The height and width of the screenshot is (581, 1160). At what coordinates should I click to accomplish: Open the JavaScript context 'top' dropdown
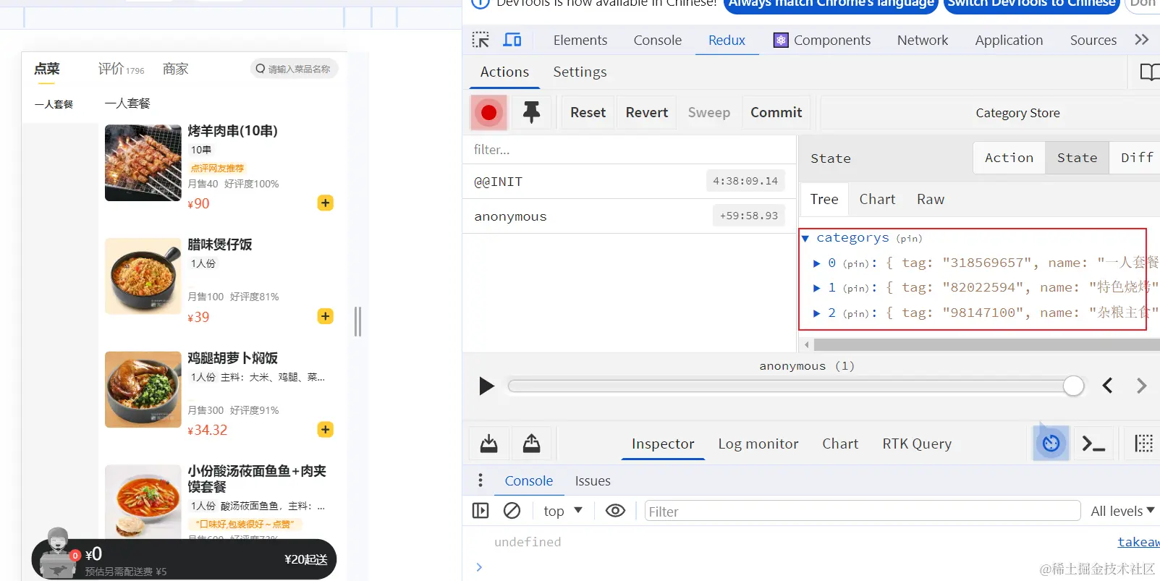pos(563,511)
